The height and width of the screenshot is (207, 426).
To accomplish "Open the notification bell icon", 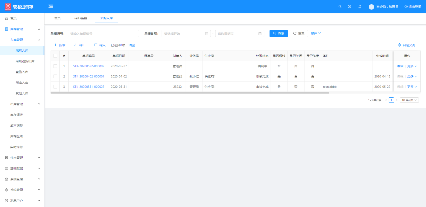I will [x=360, y=7].
